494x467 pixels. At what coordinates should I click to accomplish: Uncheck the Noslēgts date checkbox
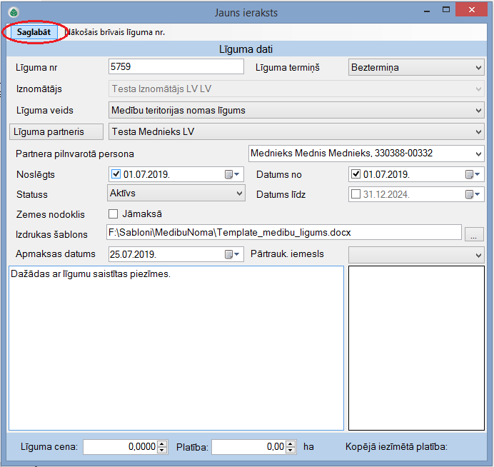(x=116, y=174)
